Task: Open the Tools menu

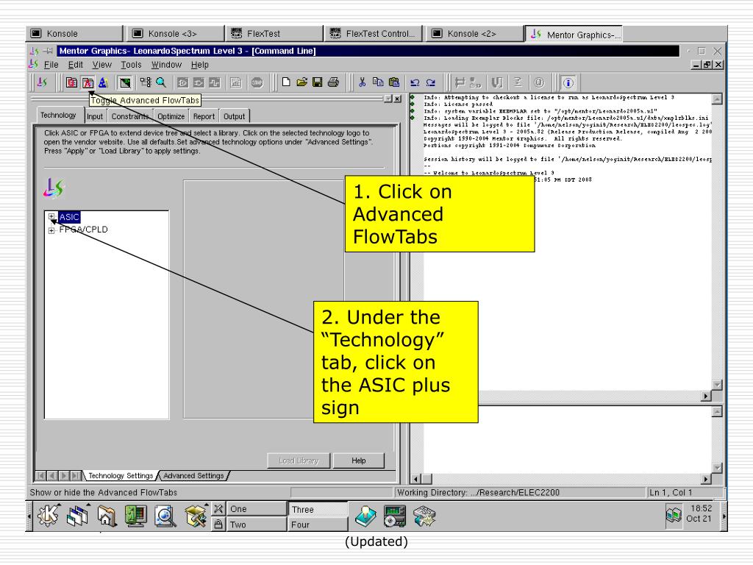Action: coord(131,65)
